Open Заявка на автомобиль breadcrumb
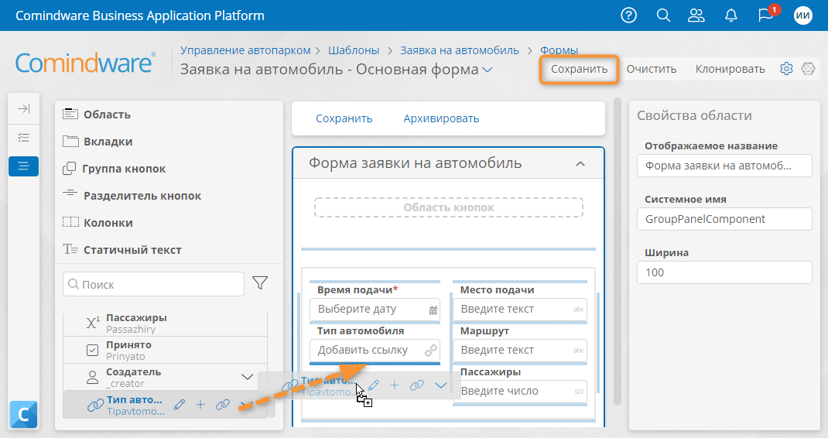 click(460, 50)
